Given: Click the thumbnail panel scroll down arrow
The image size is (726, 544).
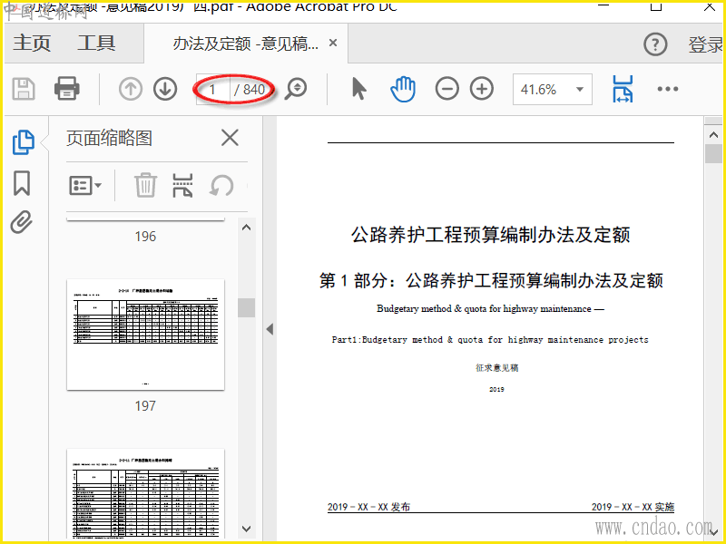Looking at the screenshot, I should pyautogui.click(x=246, y=529).
